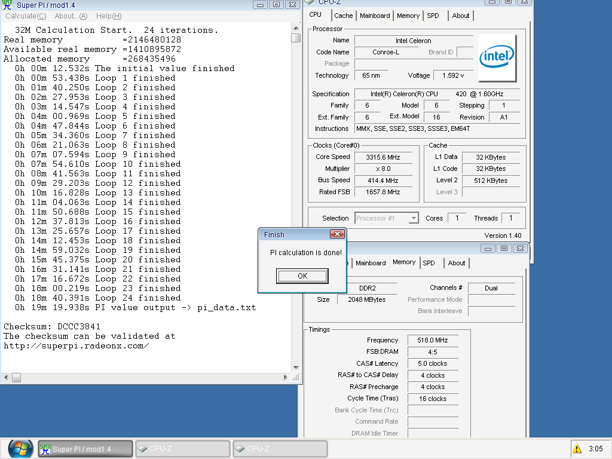The height and width of the screenshot is (459, 612).
Task: Click the Revision value A1
Action: [x=504, y=117]
